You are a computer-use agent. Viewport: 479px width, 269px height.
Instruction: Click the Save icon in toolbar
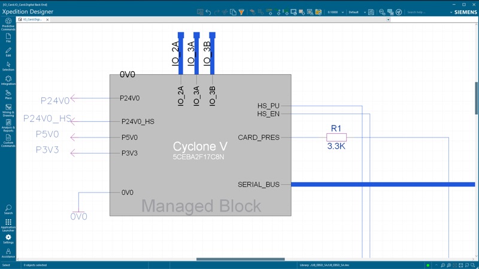point(371,12)
